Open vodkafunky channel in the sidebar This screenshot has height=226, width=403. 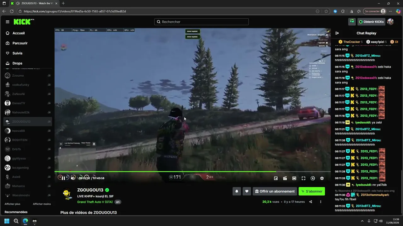tap(28, 85)
